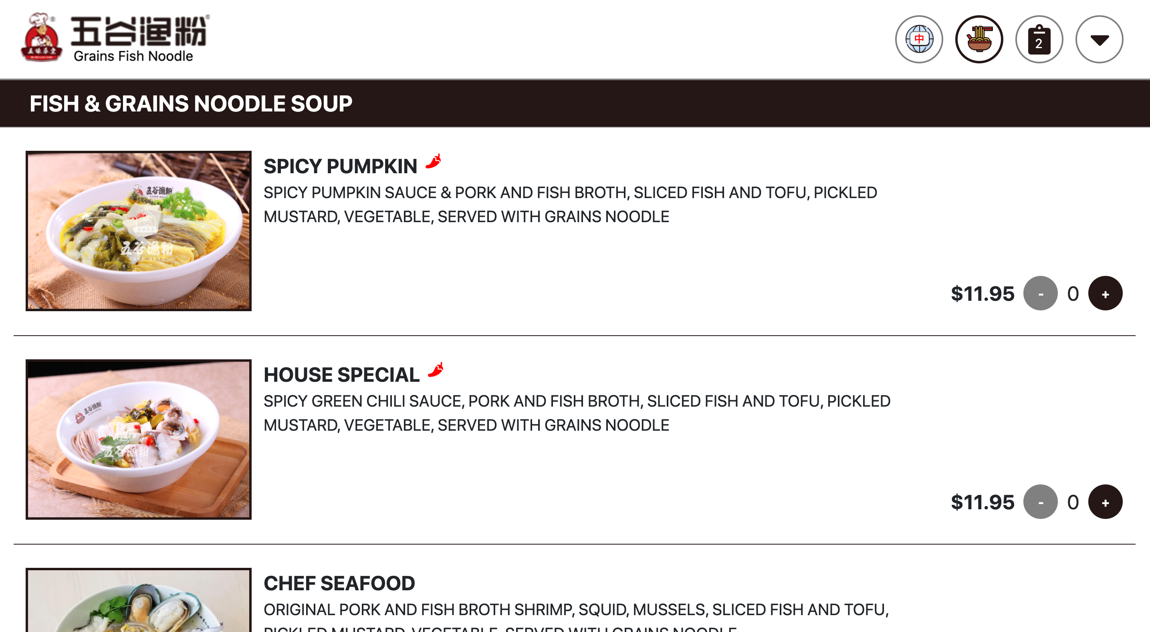Select the Spicy Pumpkin item title
The height and width of the screenshot is (632, 1150).
click(x=340, y=166)
